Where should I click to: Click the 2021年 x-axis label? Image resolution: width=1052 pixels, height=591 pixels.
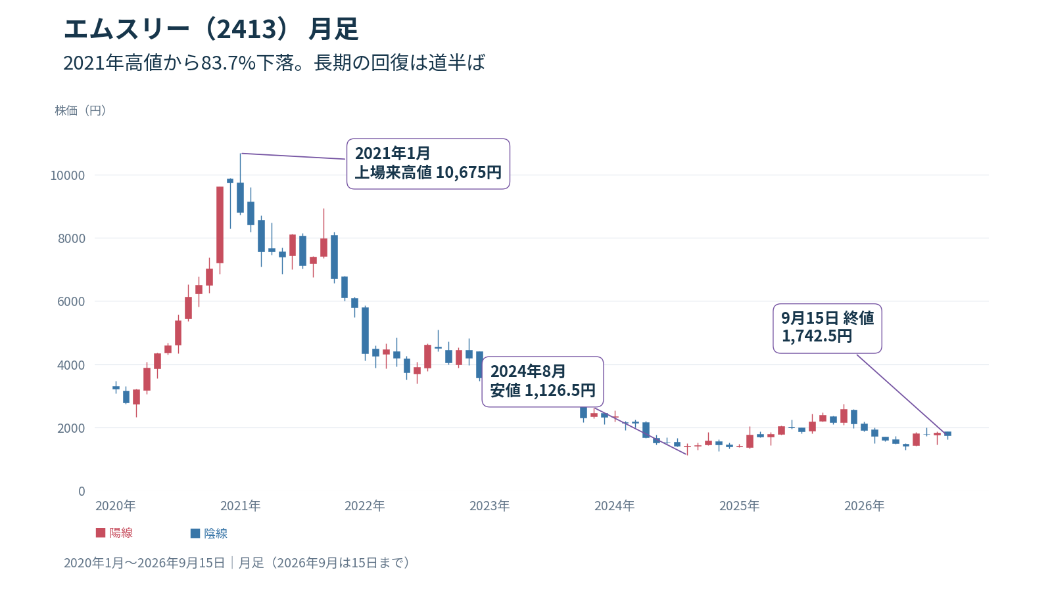[x=240, y=506]
